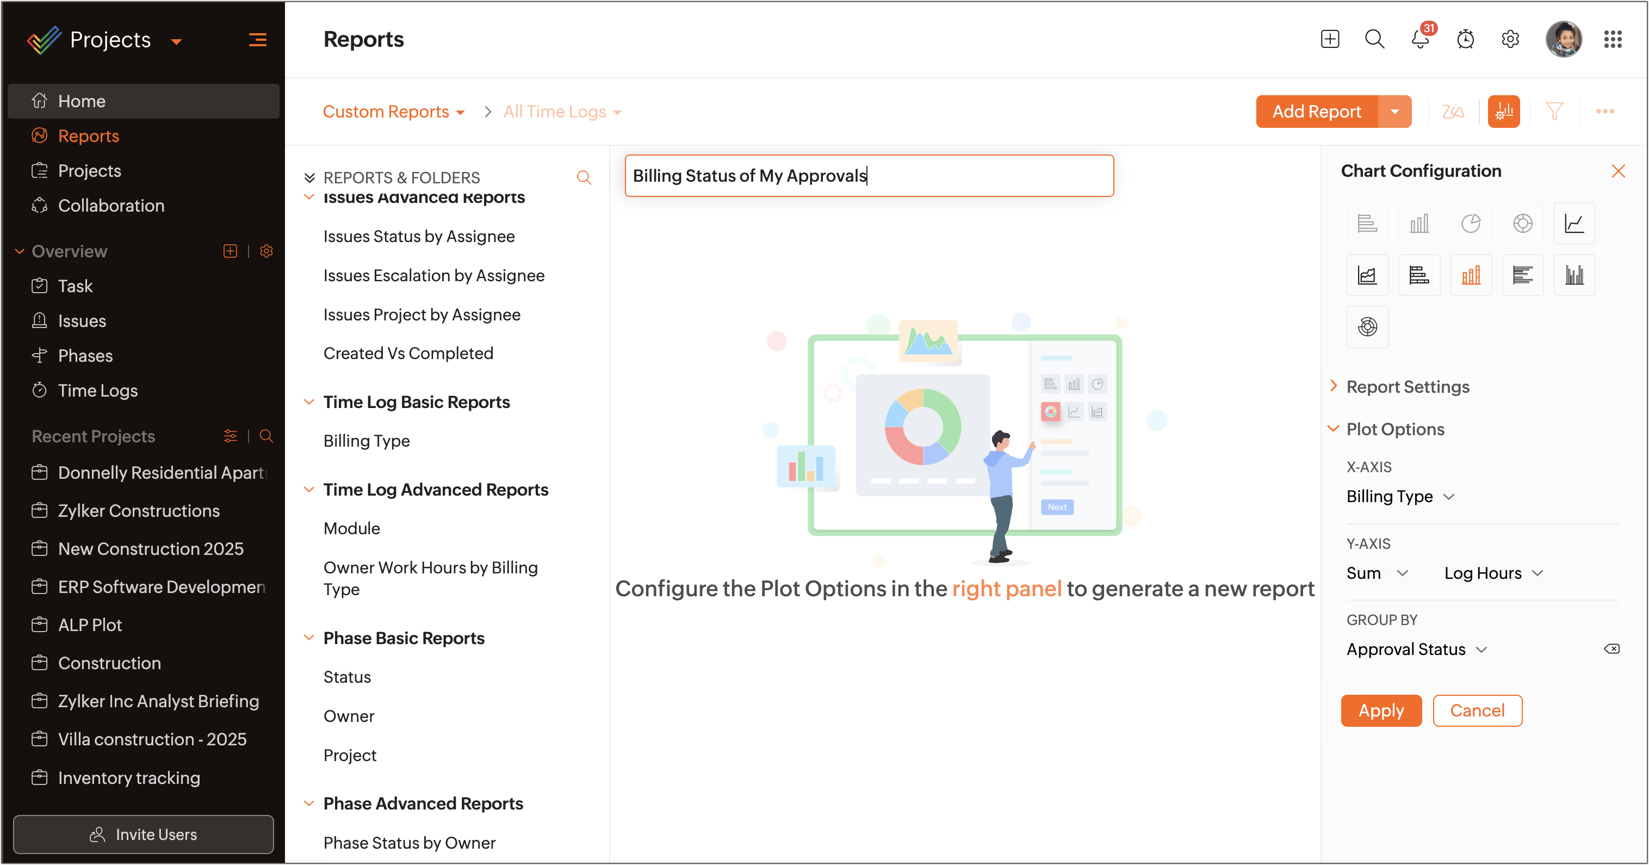Screen dimensions: 1649x865
Task: Click the Cancel button
Action: [x=1477, y=710]
